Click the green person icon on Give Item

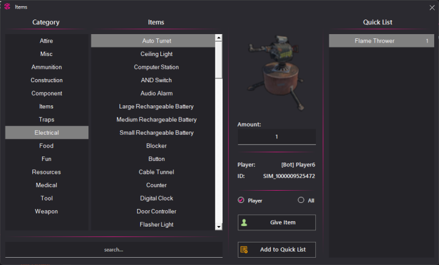[x=244, y=222]
